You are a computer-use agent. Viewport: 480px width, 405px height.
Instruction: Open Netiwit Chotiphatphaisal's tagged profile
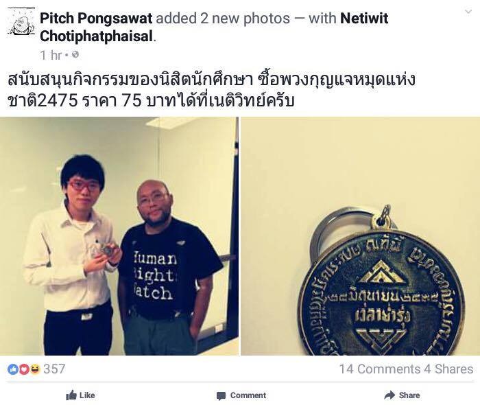pos(214,27)
